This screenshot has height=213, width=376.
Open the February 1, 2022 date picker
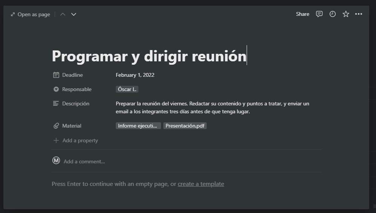[135, 75]
